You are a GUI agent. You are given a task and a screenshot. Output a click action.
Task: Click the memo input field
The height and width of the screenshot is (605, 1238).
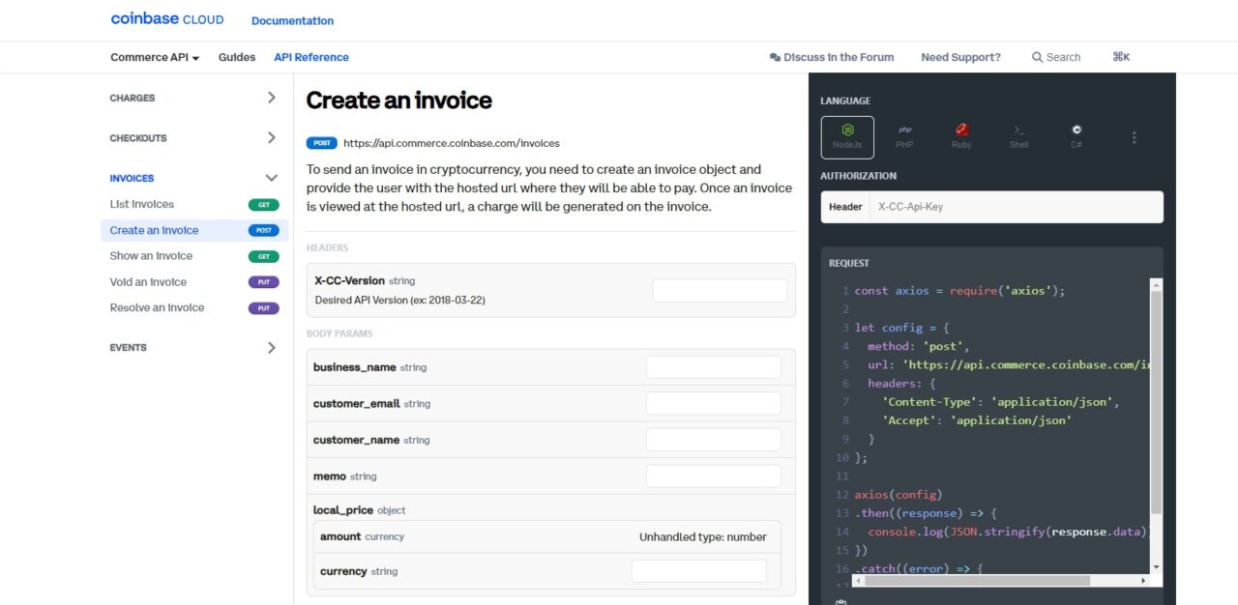(x=713, y=476)
